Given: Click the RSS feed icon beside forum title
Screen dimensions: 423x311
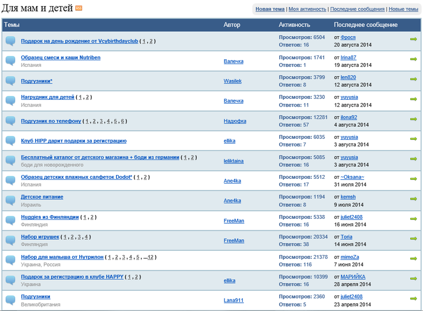Looking at the screenshot, I should click(79, 8).
